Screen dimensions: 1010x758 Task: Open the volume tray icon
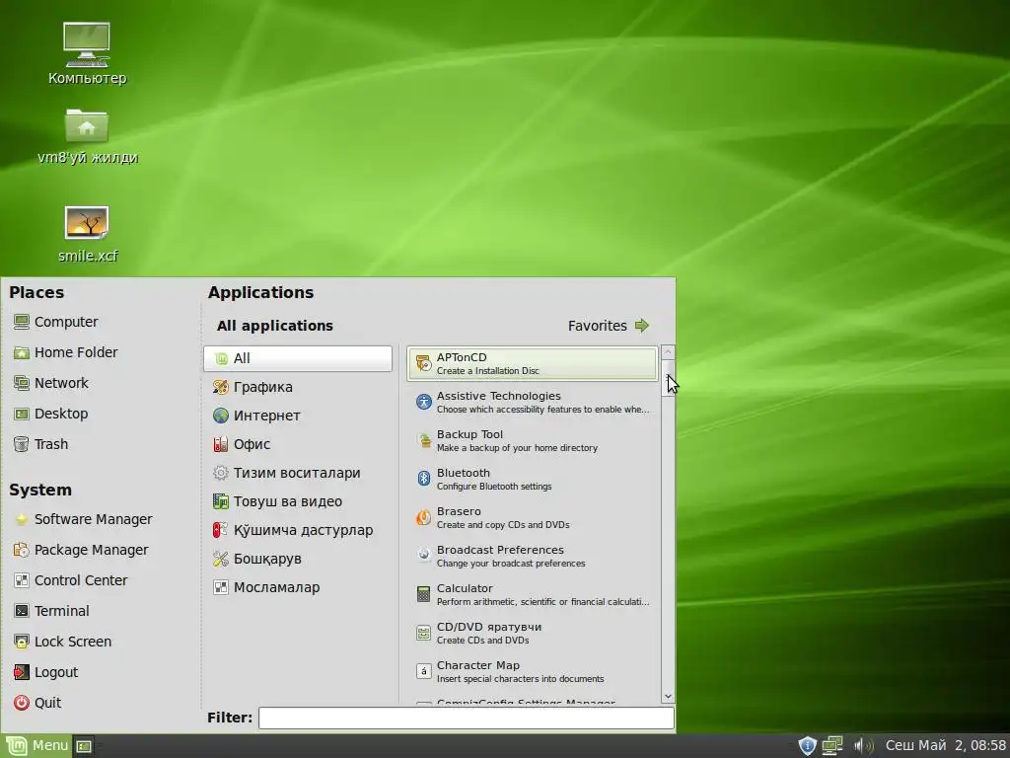(x=863, y=746)
